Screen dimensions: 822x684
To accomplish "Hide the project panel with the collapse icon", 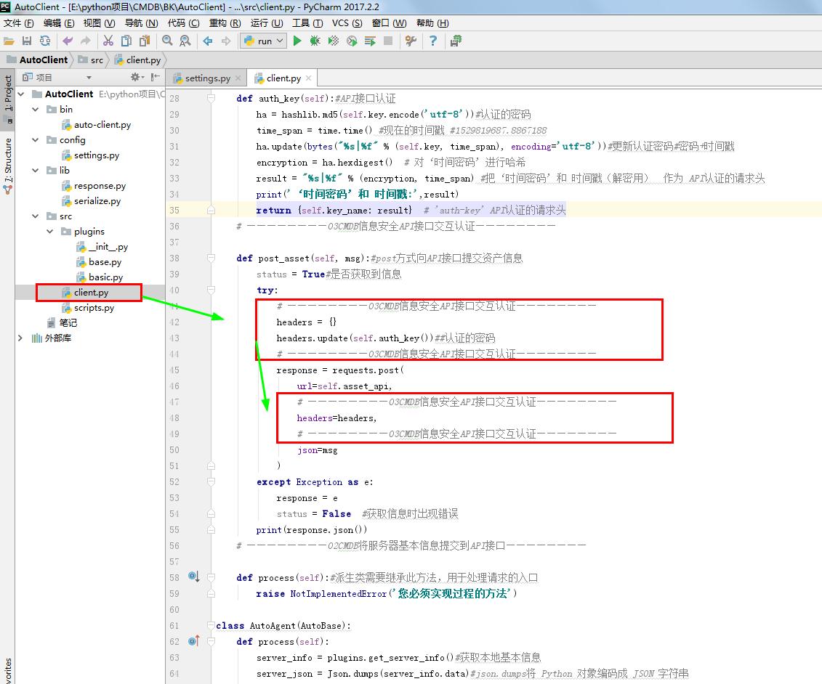I will tap(156, 77).
